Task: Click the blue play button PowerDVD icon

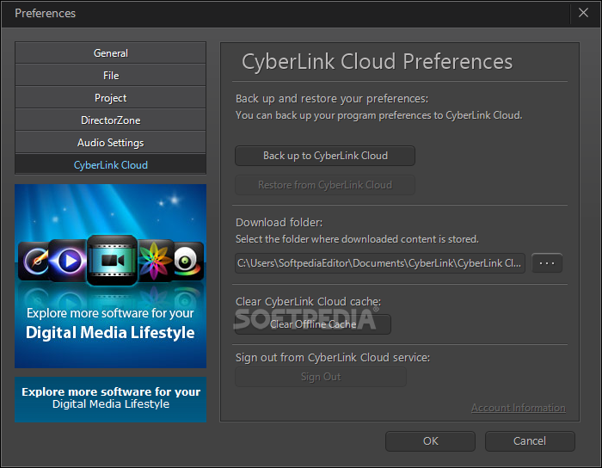Action: pos(69,261)
